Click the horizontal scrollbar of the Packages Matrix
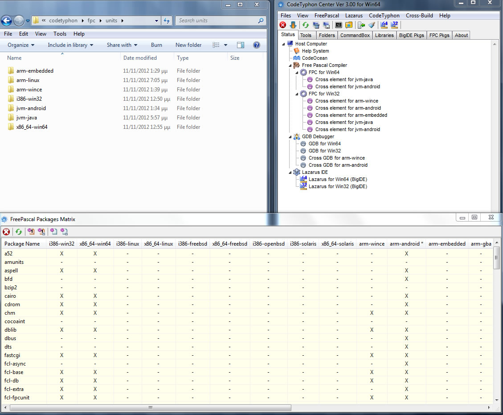This screenshot has height=415, width=503. [151, 407]
